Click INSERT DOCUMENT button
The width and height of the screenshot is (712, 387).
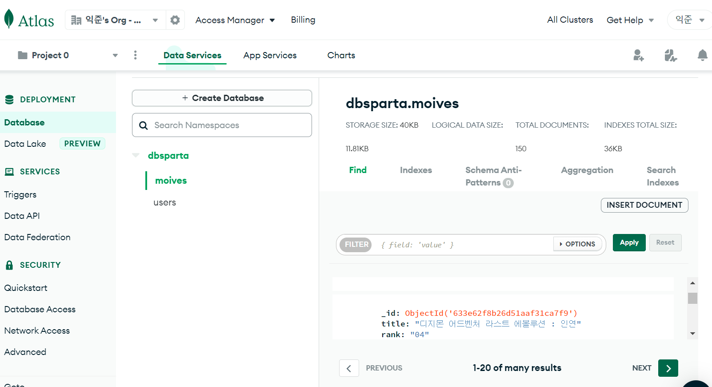click(644, 205)
